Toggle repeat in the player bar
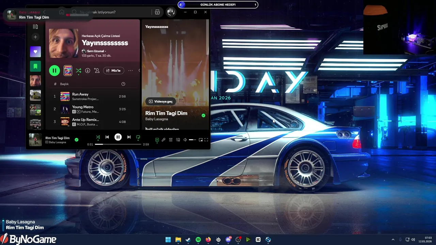The width and height of the screenshot is (436, 245). [138, 137]
